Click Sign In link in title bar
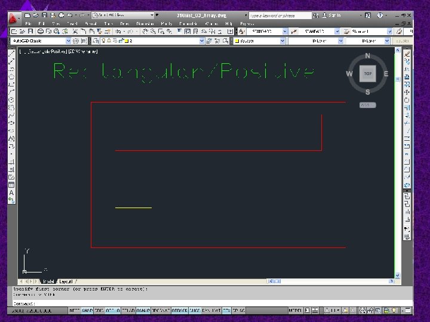 [x=334, y=16]
